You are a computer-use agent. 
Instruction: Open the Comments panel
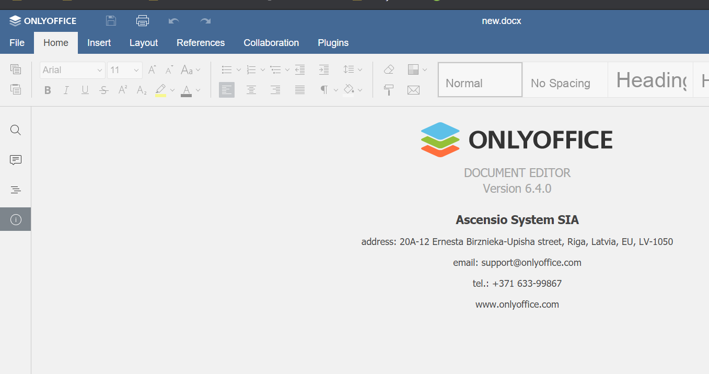[15, 160]
